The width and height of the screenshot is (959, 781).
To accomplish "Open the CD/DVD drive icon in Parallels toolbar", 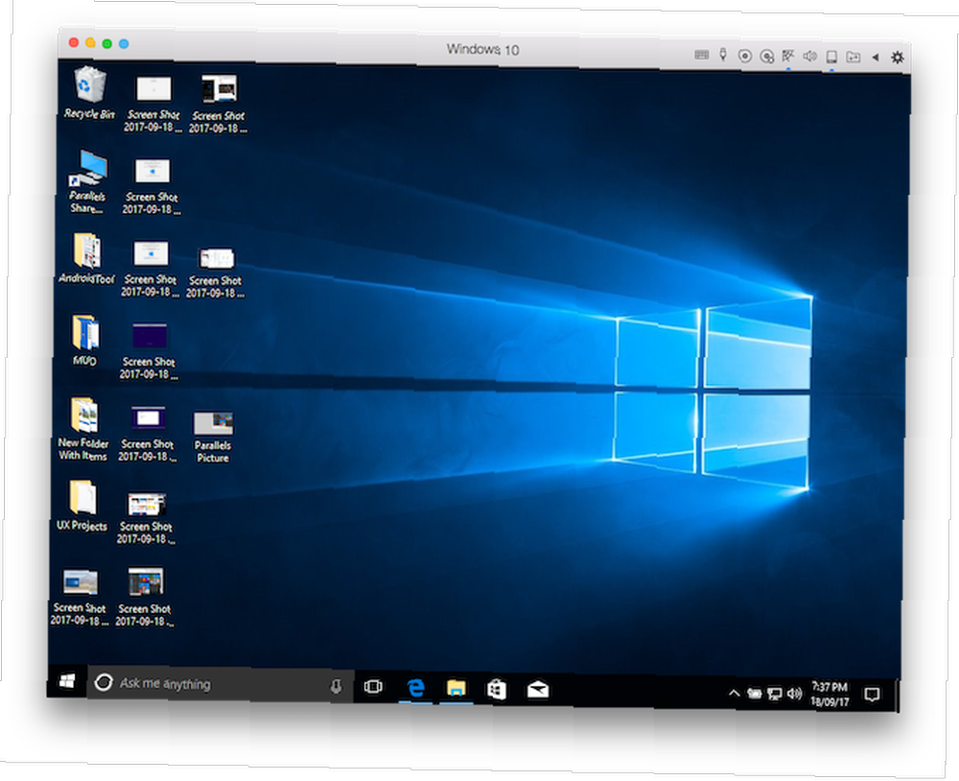I will [x=744, y=57].
